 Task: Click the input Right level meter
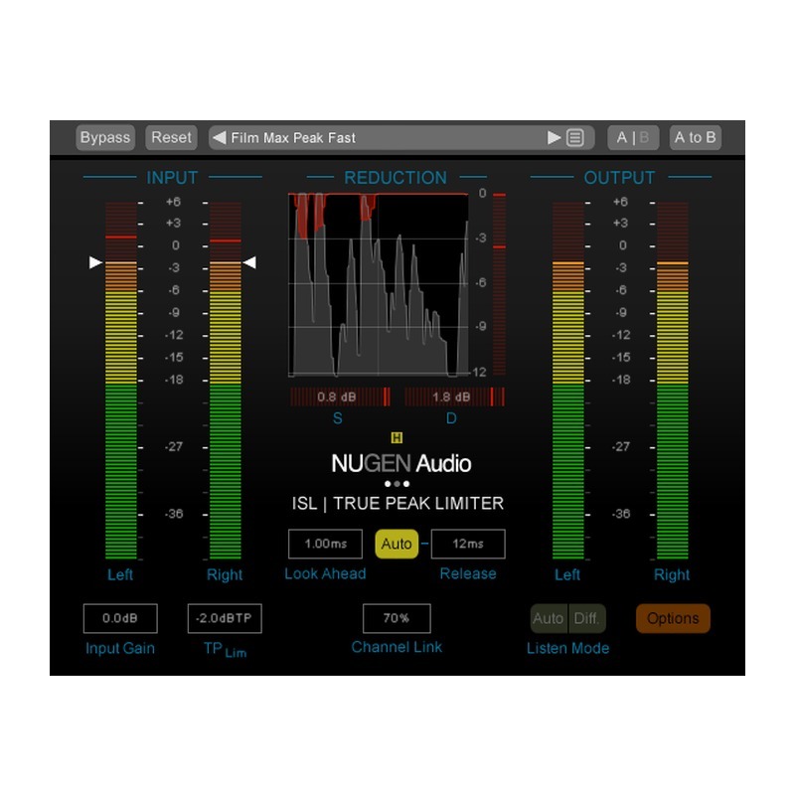(x=226, y=381)
